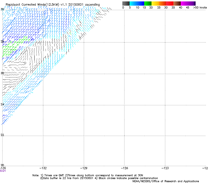Click the brown 35-40 knots legend segment
Screen dimensions: 208x183
(x=177, y=3)
